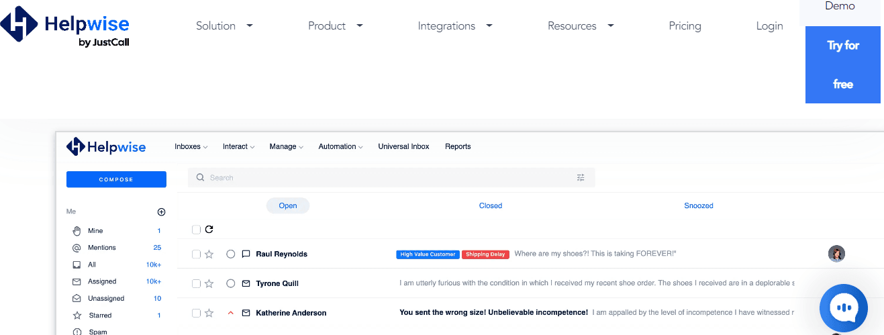The width and height of the screenshot is (884, 335).
Task: Click the Mine hand icon in sidebar
Action: point(77,231)
